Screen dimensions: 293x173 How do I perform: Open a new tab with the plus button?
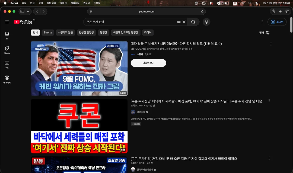[280, 11]
